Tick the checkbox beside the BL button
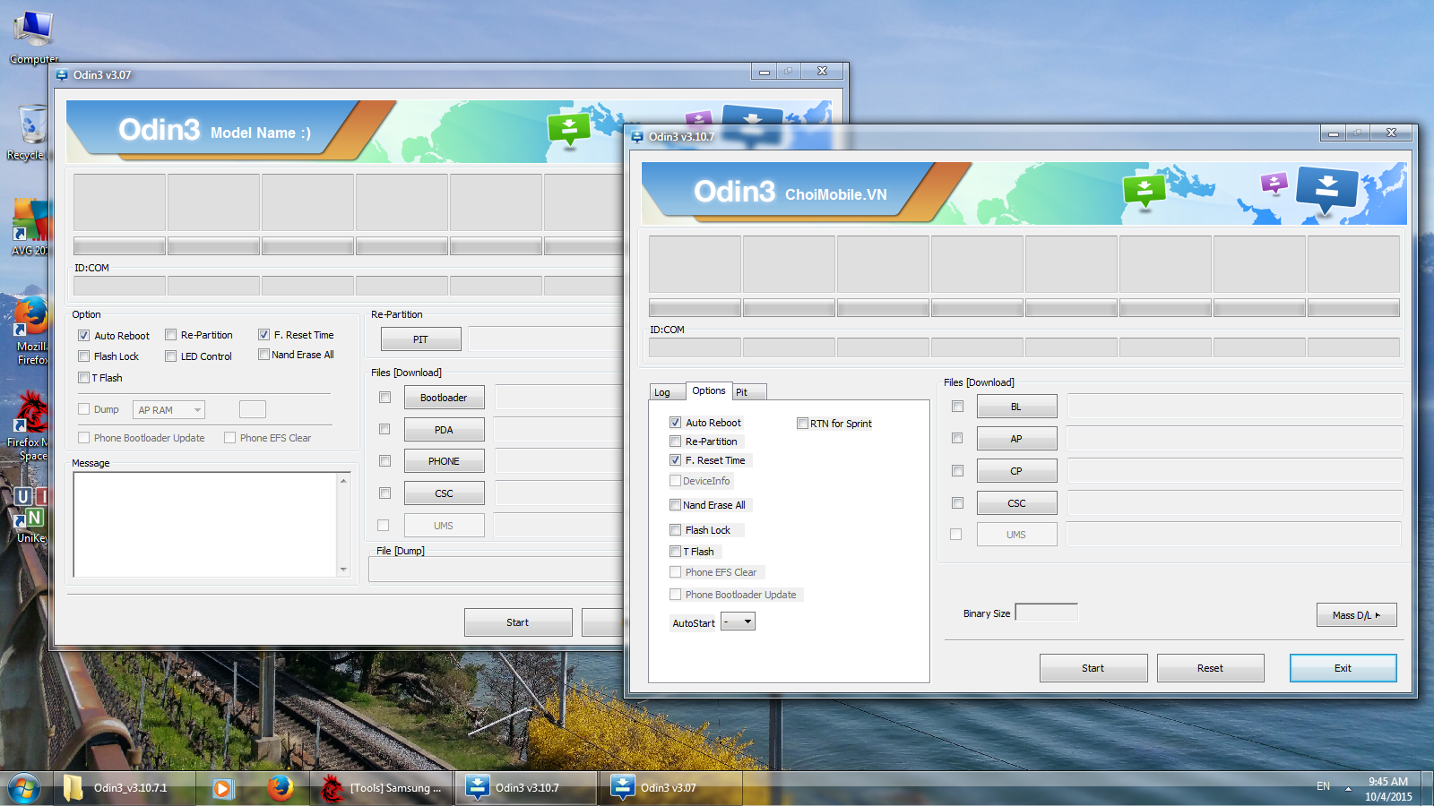 pyautogui.click(x=957, y=407)
